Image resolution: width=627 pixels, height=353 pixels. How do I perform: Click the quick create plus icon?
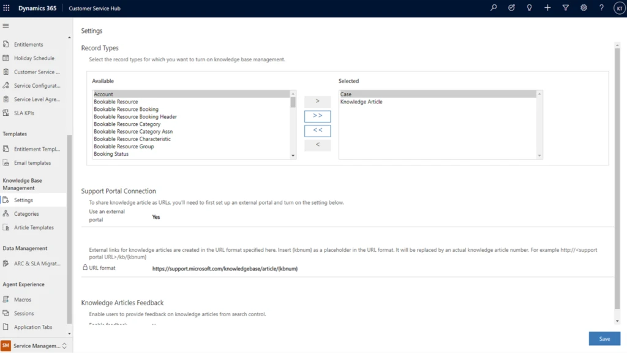coord(547,8)
